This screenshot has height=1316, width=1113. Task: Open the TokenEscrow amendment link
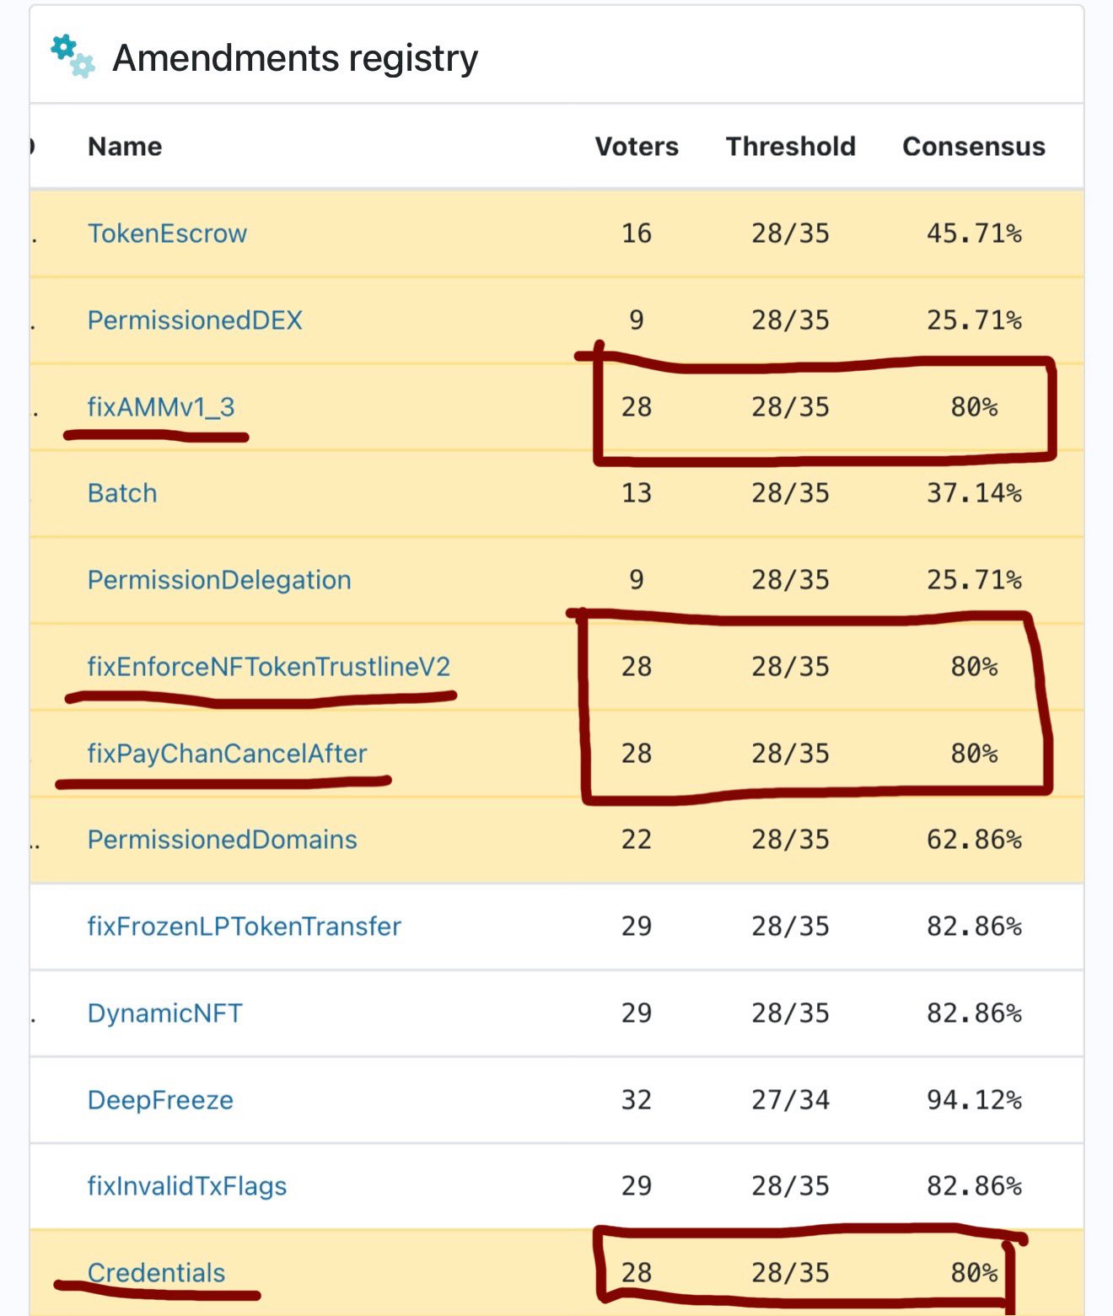click(x=167, y=234)
